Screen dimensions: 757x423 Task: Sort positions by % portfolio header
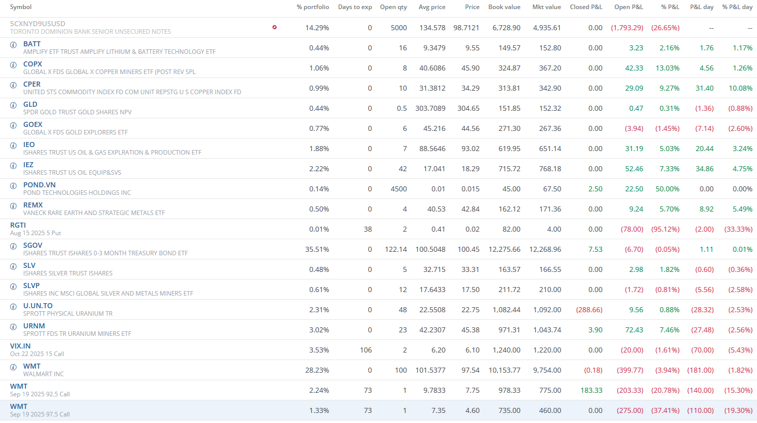[313, 7]
